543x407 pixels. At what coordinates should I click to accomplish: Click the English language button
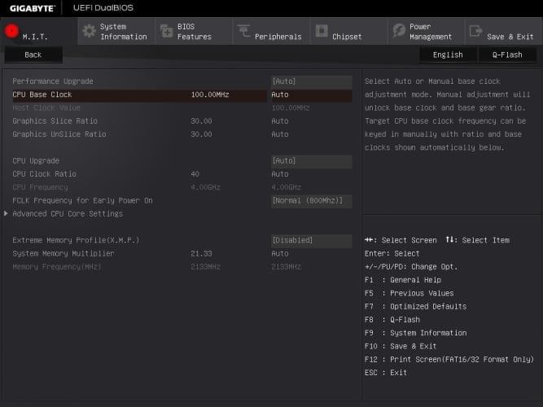click(x=447, y=55)
